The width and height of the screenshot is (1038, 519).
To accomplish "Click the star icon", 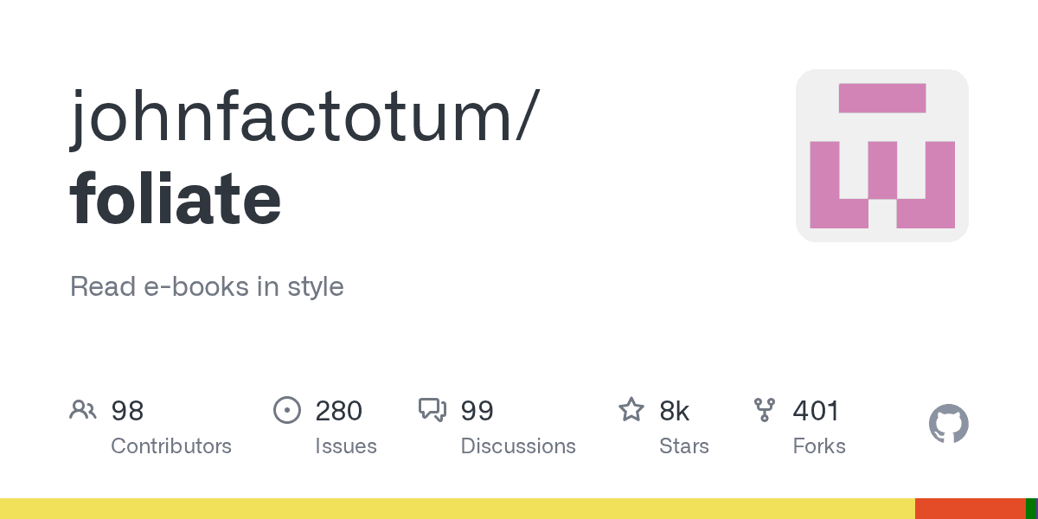I will point(631,410).
